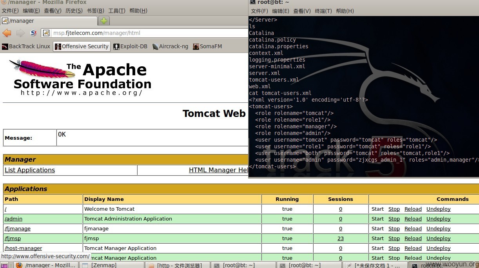This screenshot has height=268, width=479.
Task: Open Firefox 查看(V) menu
Action: tap(53, 11)
